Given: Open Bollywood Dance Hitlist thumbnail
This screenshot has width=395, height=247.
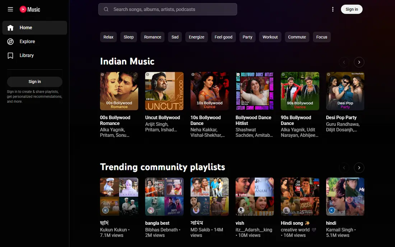Looking at the screenshot, I should 255,91.
